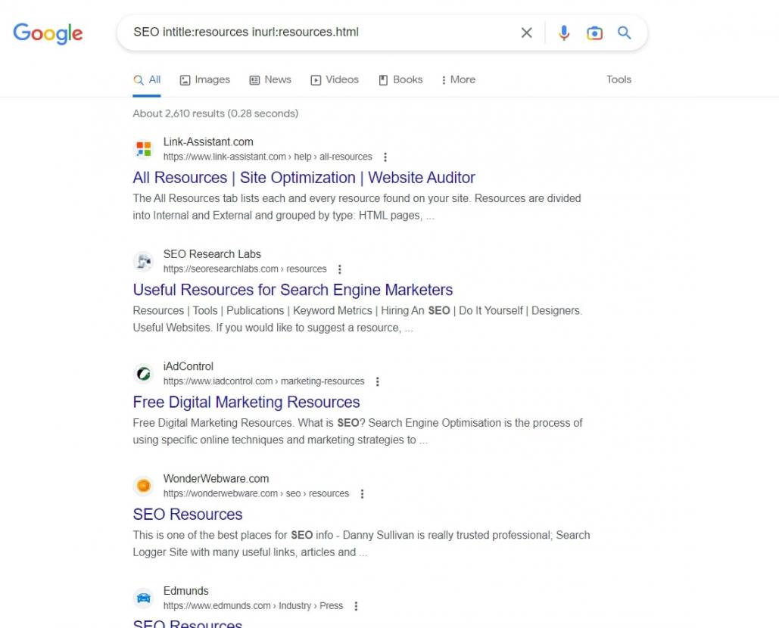Click the Google logo
This screenshot has width=779, height=628.
point(48,33)
